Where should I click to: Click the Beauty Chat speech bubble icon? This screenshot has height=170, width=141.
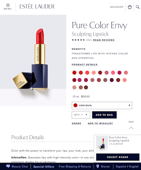click(8, 166)
